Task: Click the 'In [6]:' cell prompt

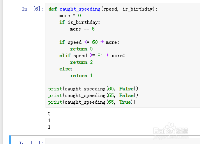Action: pyautogui.click(x=32, y=9)
